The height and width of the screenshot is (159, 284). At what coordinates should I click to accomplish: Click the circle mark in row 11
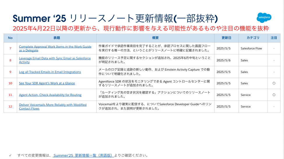274,95
